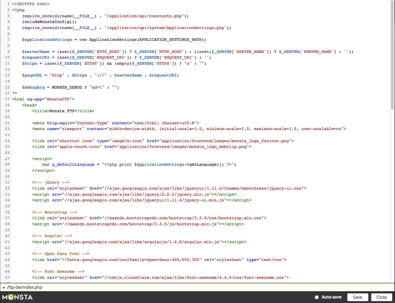Click the /ftp-dw/index.php file path
This screenshot has height=303, width=395.
point(25,287)
